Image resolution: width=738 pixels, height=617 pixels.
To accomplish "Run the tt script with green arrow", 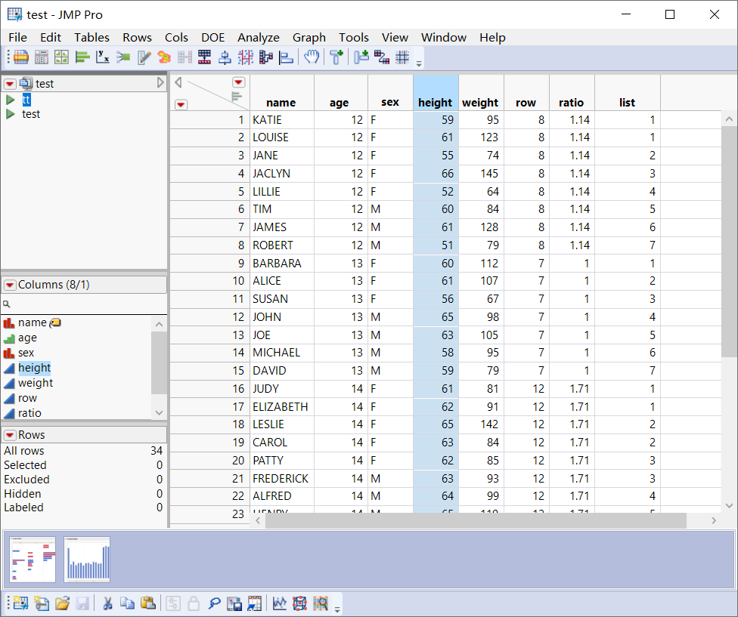I will coord(9,99).
